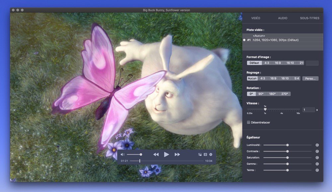Crop video to 5:4 in Rognage
This screenshot has width=332, height=192.
point(296,79)
